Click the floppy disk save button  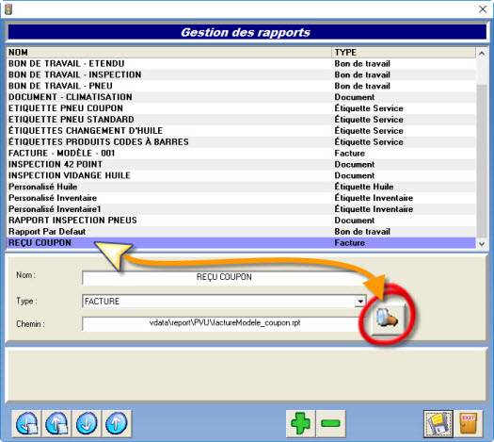pos(438,423)
